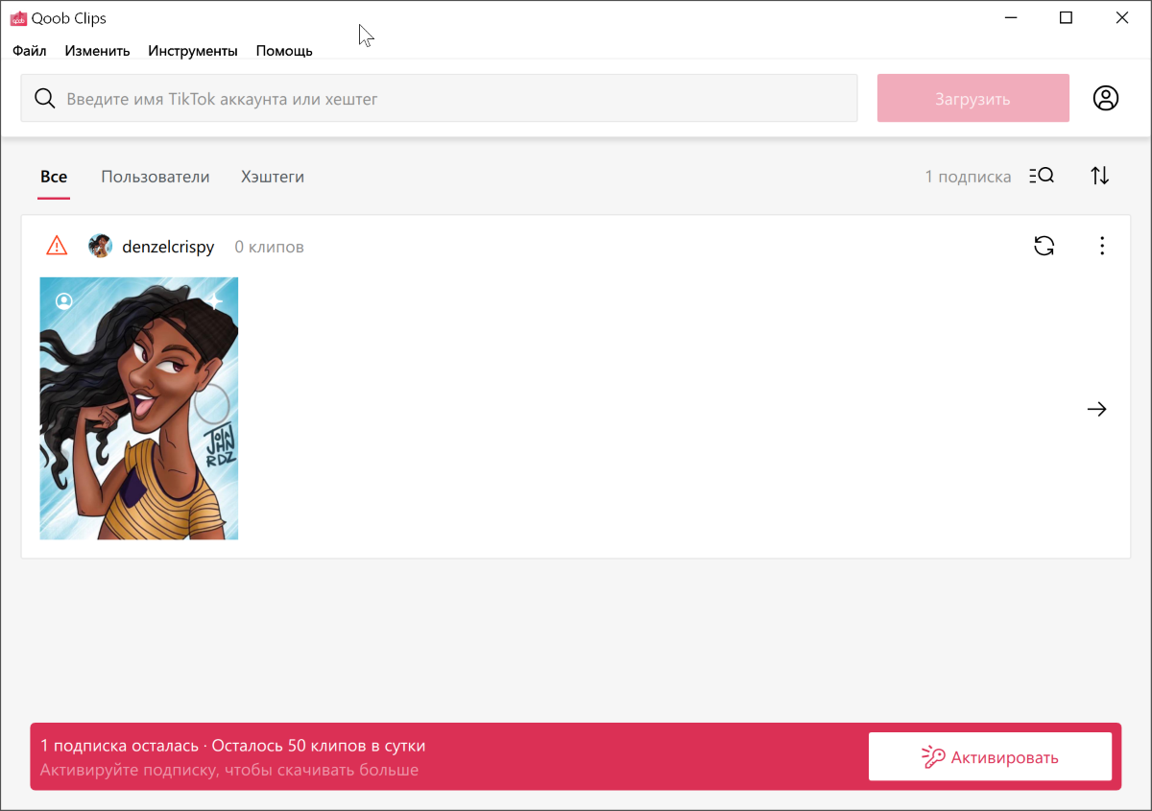The height and width of the screenshot is (811, 1152).
Task: Open the Помощь menu
Action: pos(284,51)
